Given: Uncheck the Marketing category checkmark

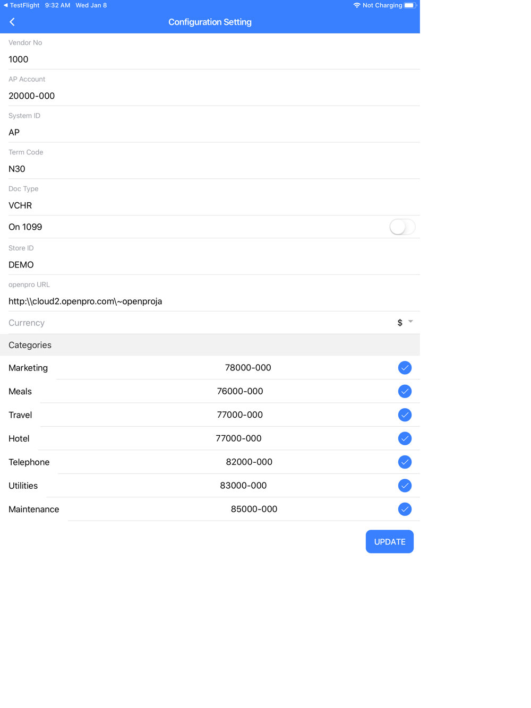Looking at the screenshot, I should [405, 368].
